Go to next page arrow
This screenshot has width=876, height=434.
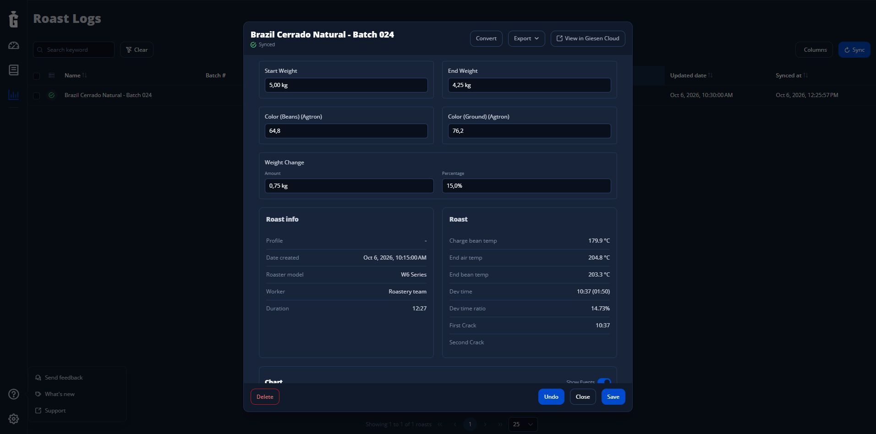click(485, 424)
